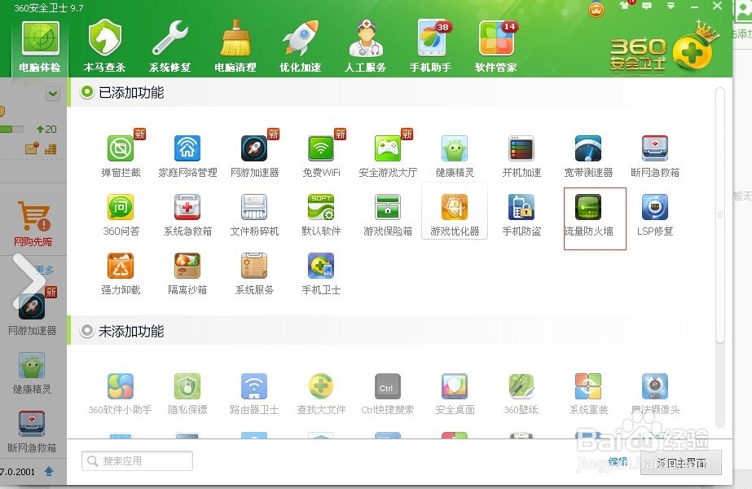
Task: Click the 编辑 edit link
Action: (x=618, y=461)
